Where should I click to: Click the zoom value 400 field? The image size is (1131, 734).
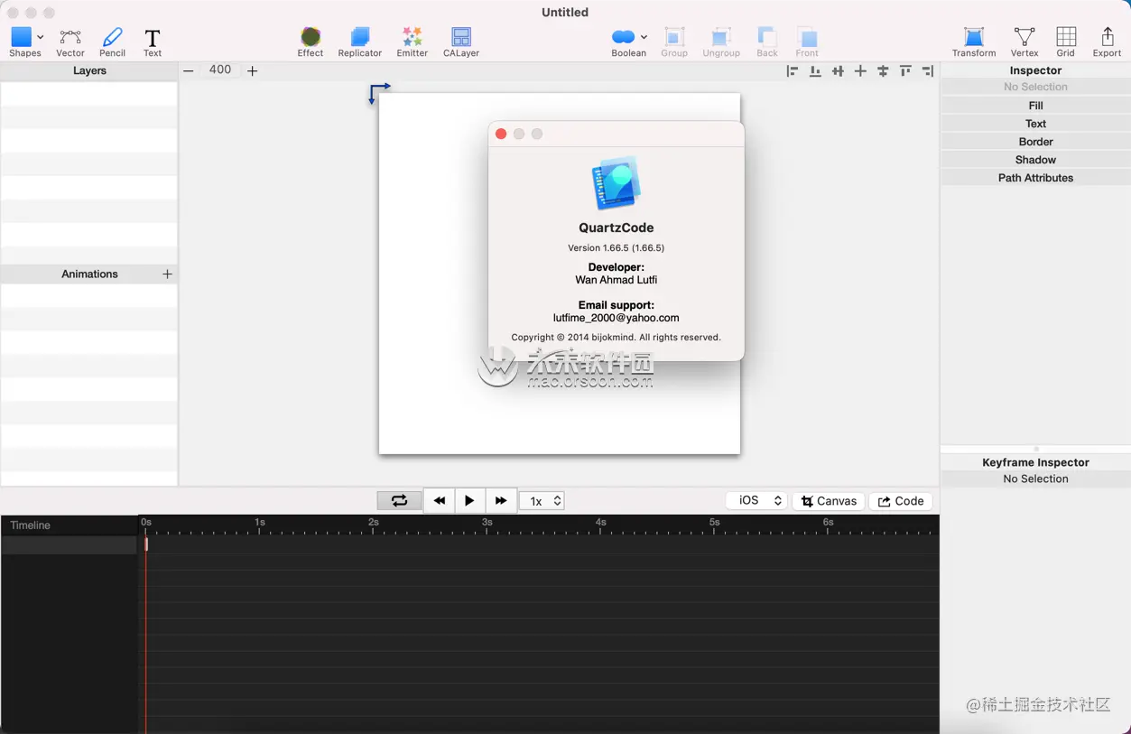pos(220,70)
